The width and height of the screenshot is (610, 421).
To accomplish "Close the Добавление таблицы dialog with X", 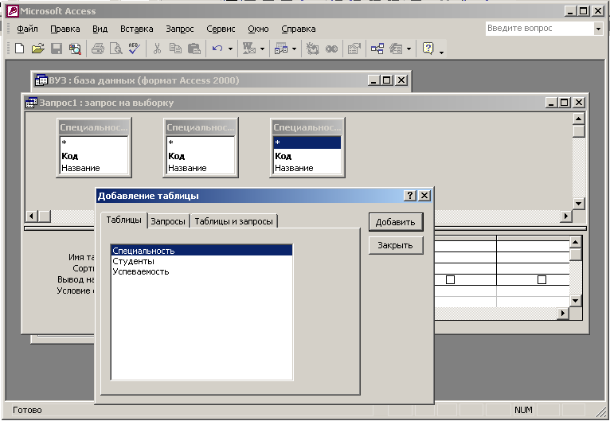I will [424, 196].
